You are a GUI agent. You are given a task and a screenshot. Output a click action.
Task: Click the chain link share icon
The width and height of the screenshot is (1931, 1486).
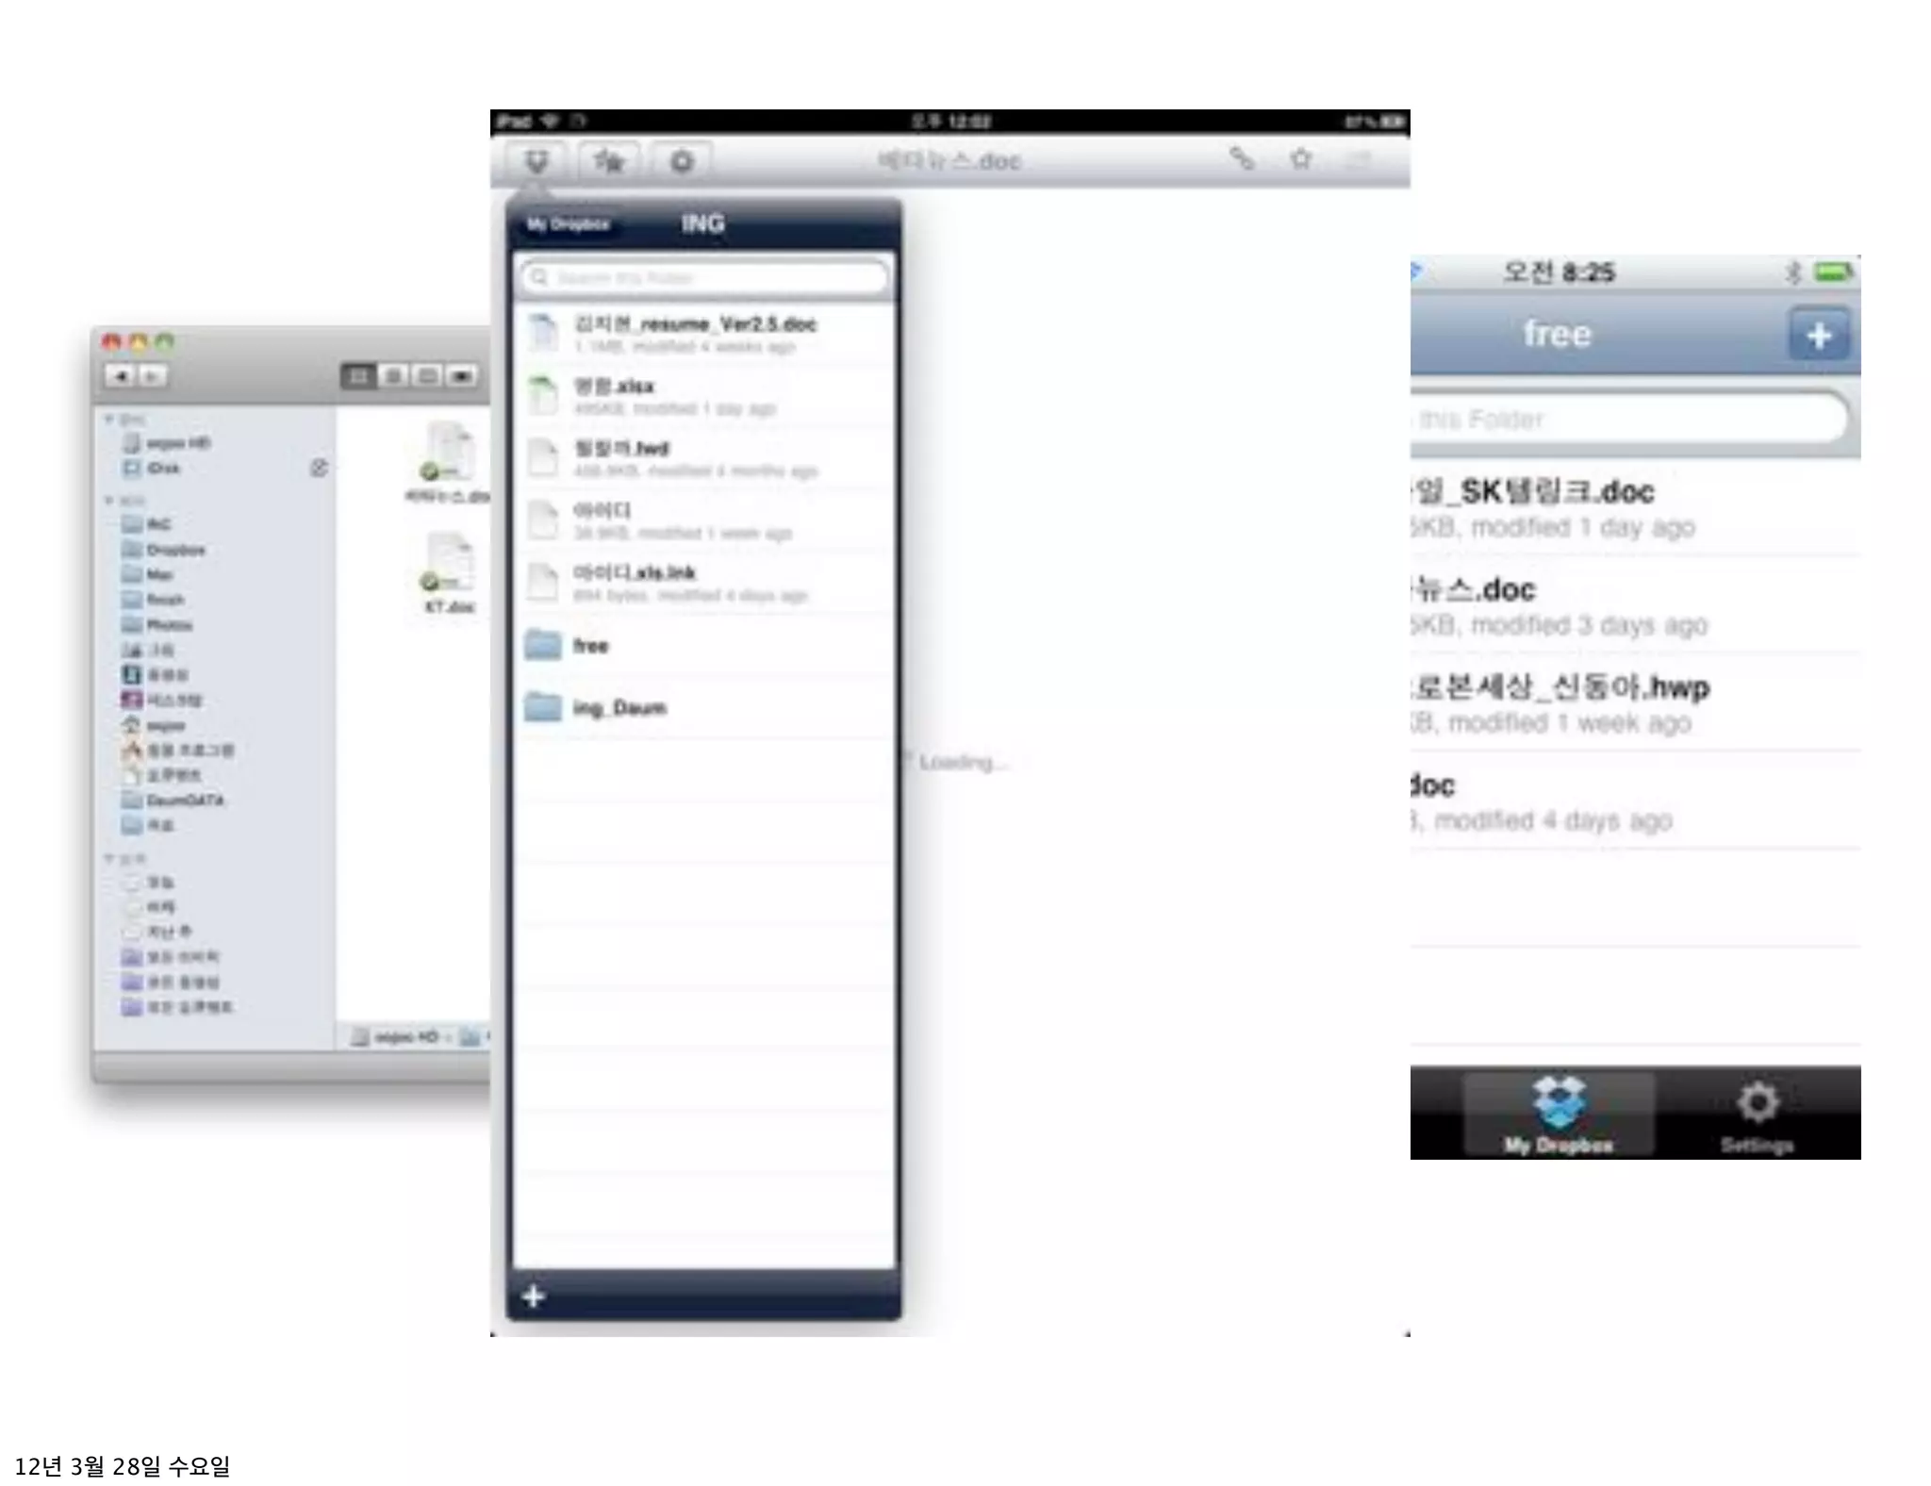tap(1242, 159)
